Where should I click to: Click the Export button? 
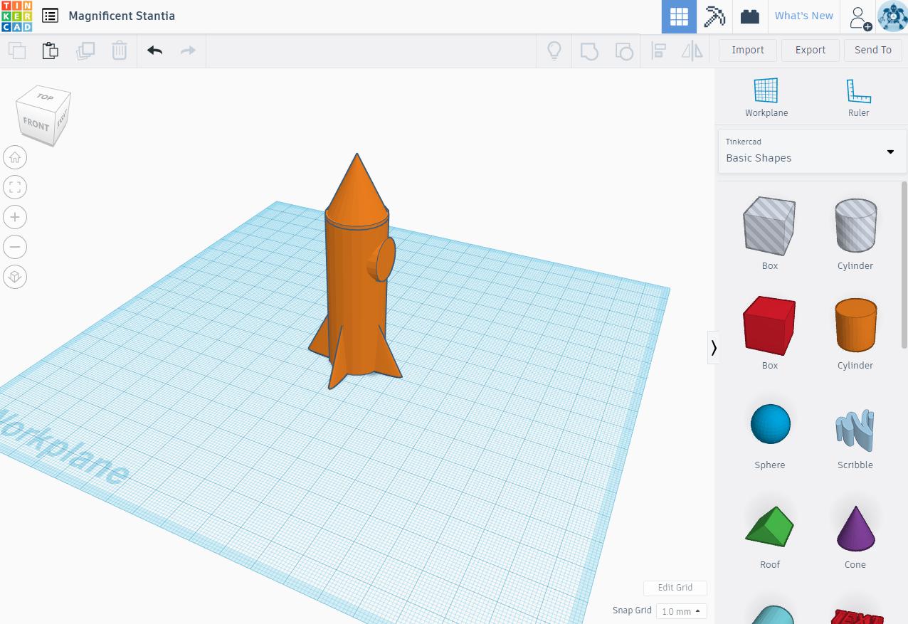click(811, 50)
